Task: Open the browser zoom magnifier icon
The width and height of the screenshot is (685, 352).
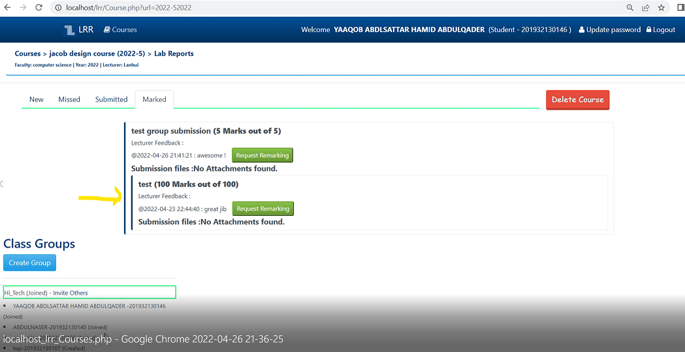Action: click(630, 8)
